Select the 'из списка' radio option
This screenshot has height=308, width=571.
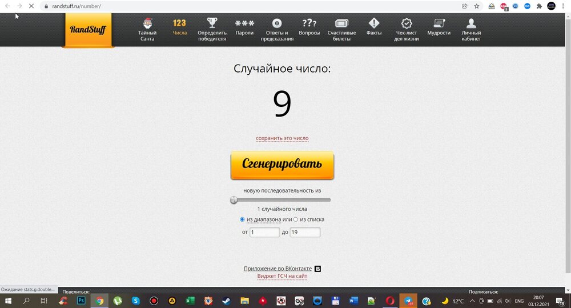pyautogui.click(x=296, y=219)
